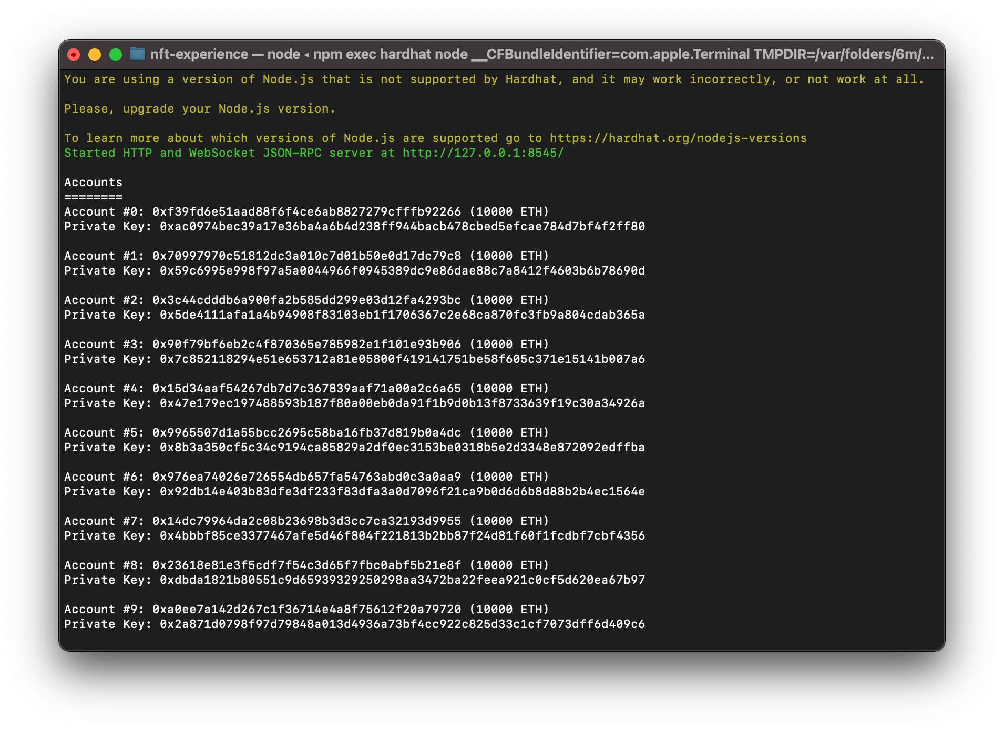
Task: Click Account #6 address 0x976ea740...0aa9
Action: [x=306, y=477]
